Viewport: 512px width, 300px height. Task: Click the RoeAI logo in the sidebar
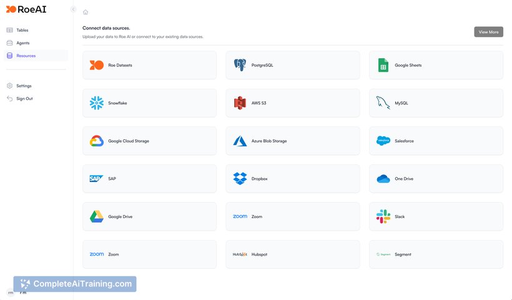coord(26,9)
